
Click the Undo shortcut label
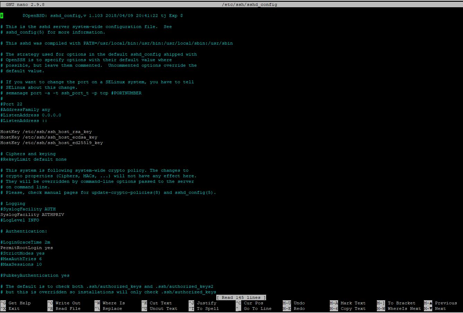298,303
